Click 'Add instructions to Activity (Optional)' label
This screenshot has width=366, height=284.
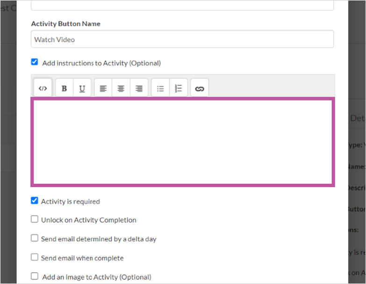(101, 63)
